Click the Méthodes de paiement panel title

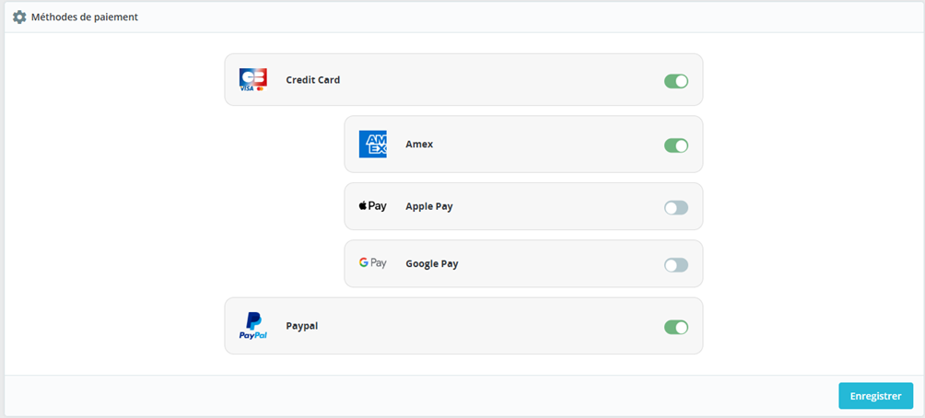click(x=85, y=17)
